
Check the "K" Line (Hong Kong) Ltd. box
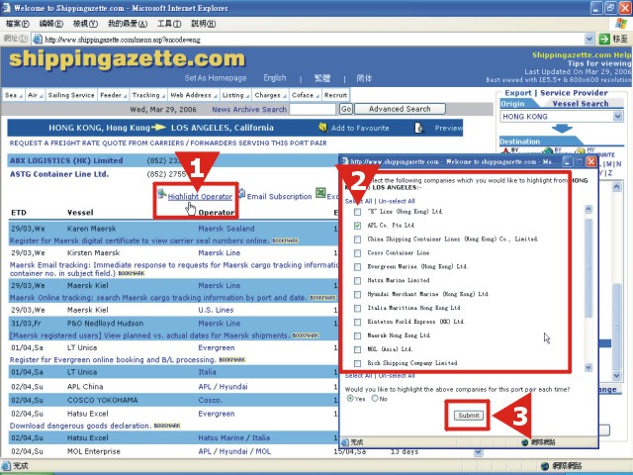(357, 212)
